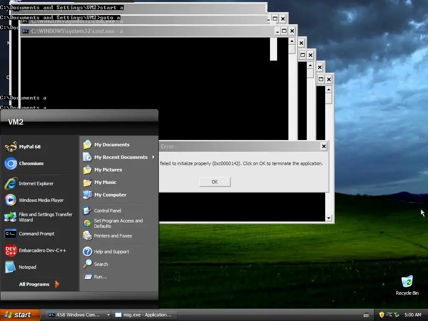
Task: Open Internet Explorer icon
Action: coord(11,183)
